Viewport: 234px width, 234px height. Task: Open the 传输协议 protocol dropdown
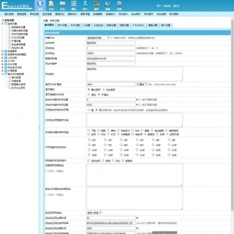(x=98, y=37)
